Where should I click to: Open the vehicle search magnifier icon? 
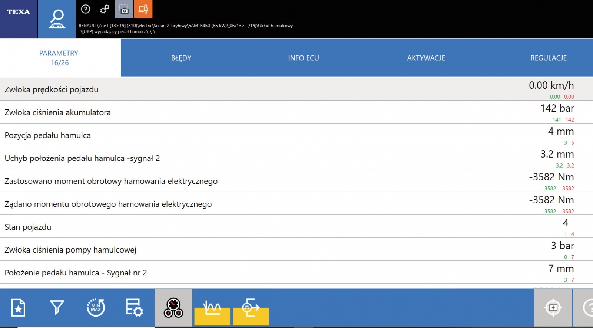57,19
